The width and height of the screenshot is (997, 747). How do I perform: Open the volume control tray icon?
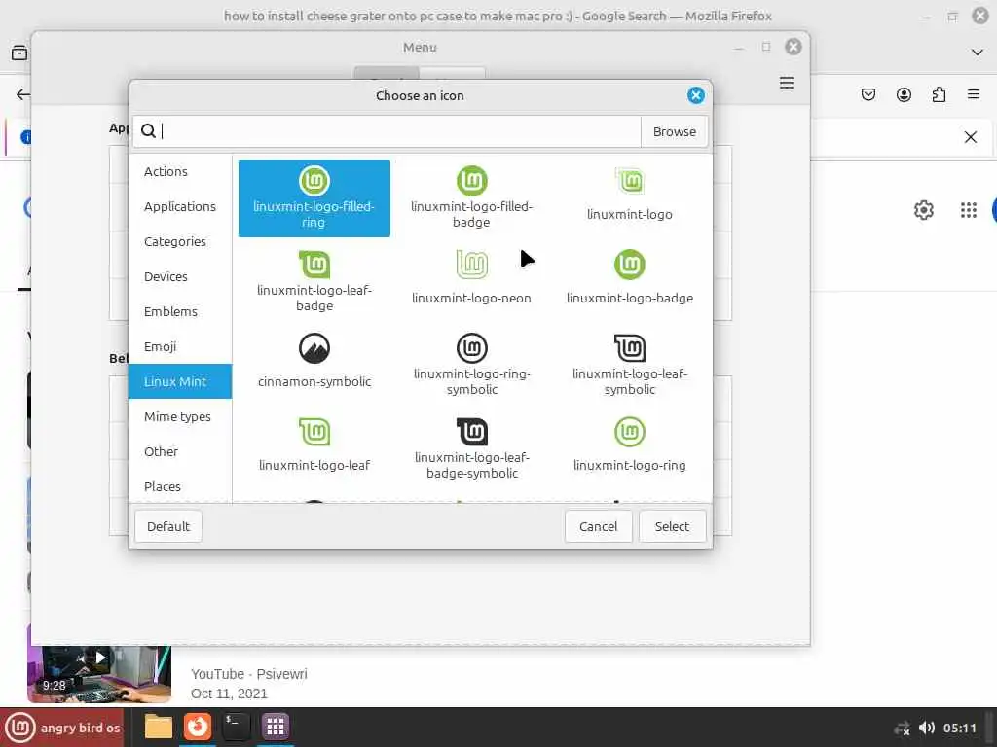(927, 728)
